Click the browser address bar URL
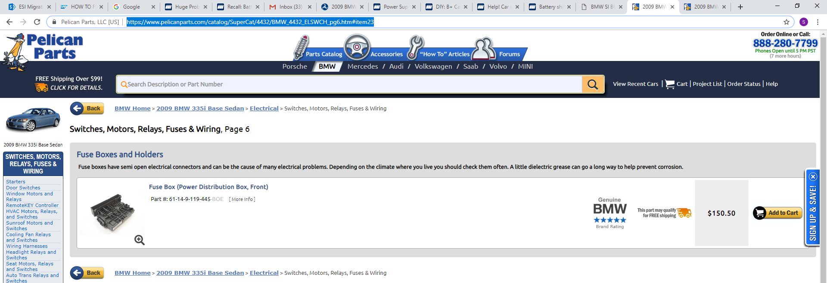The width and height of the screenshot is (827, 283). (250, 22)
